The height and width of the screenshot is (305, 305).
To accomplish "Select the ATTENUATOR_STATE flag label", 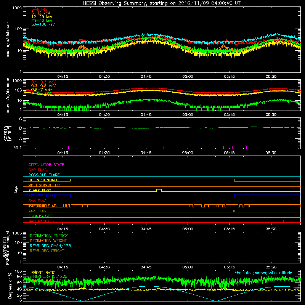I will [x=46, y=165].
